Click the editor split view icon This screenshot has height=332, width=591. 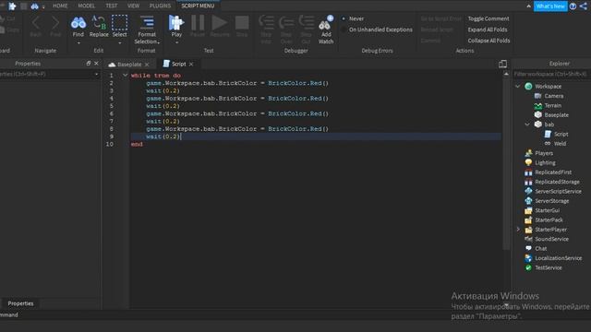[x=502, y=64]
